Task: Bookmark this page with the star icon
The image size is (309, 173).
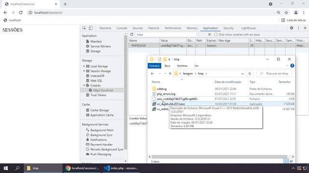Action: pos(286,12)
